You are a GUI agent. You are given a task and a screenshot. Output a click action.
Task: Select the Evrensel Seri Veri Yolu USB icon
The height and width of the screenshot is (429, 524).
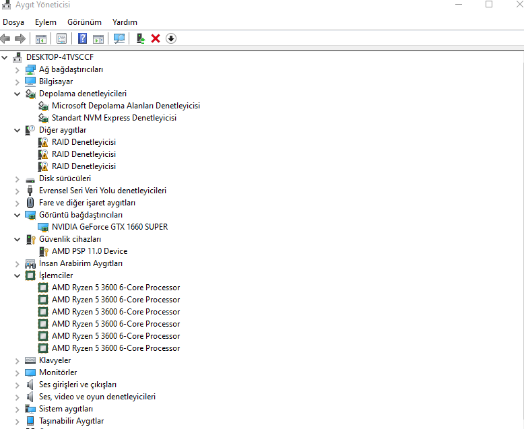30,191
